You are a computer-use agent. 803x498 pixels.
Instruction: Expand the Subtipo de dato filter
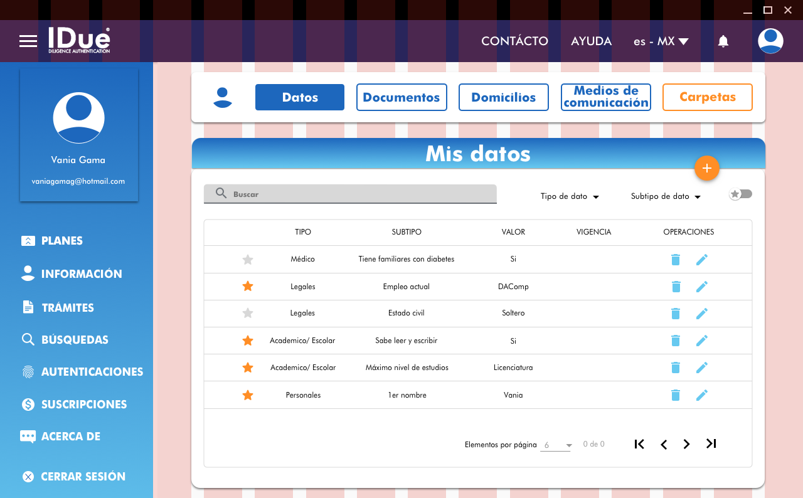[665, 196]
